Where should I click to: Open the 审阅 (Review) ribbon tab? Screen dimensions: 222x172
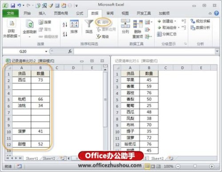(x=110, y=13)
